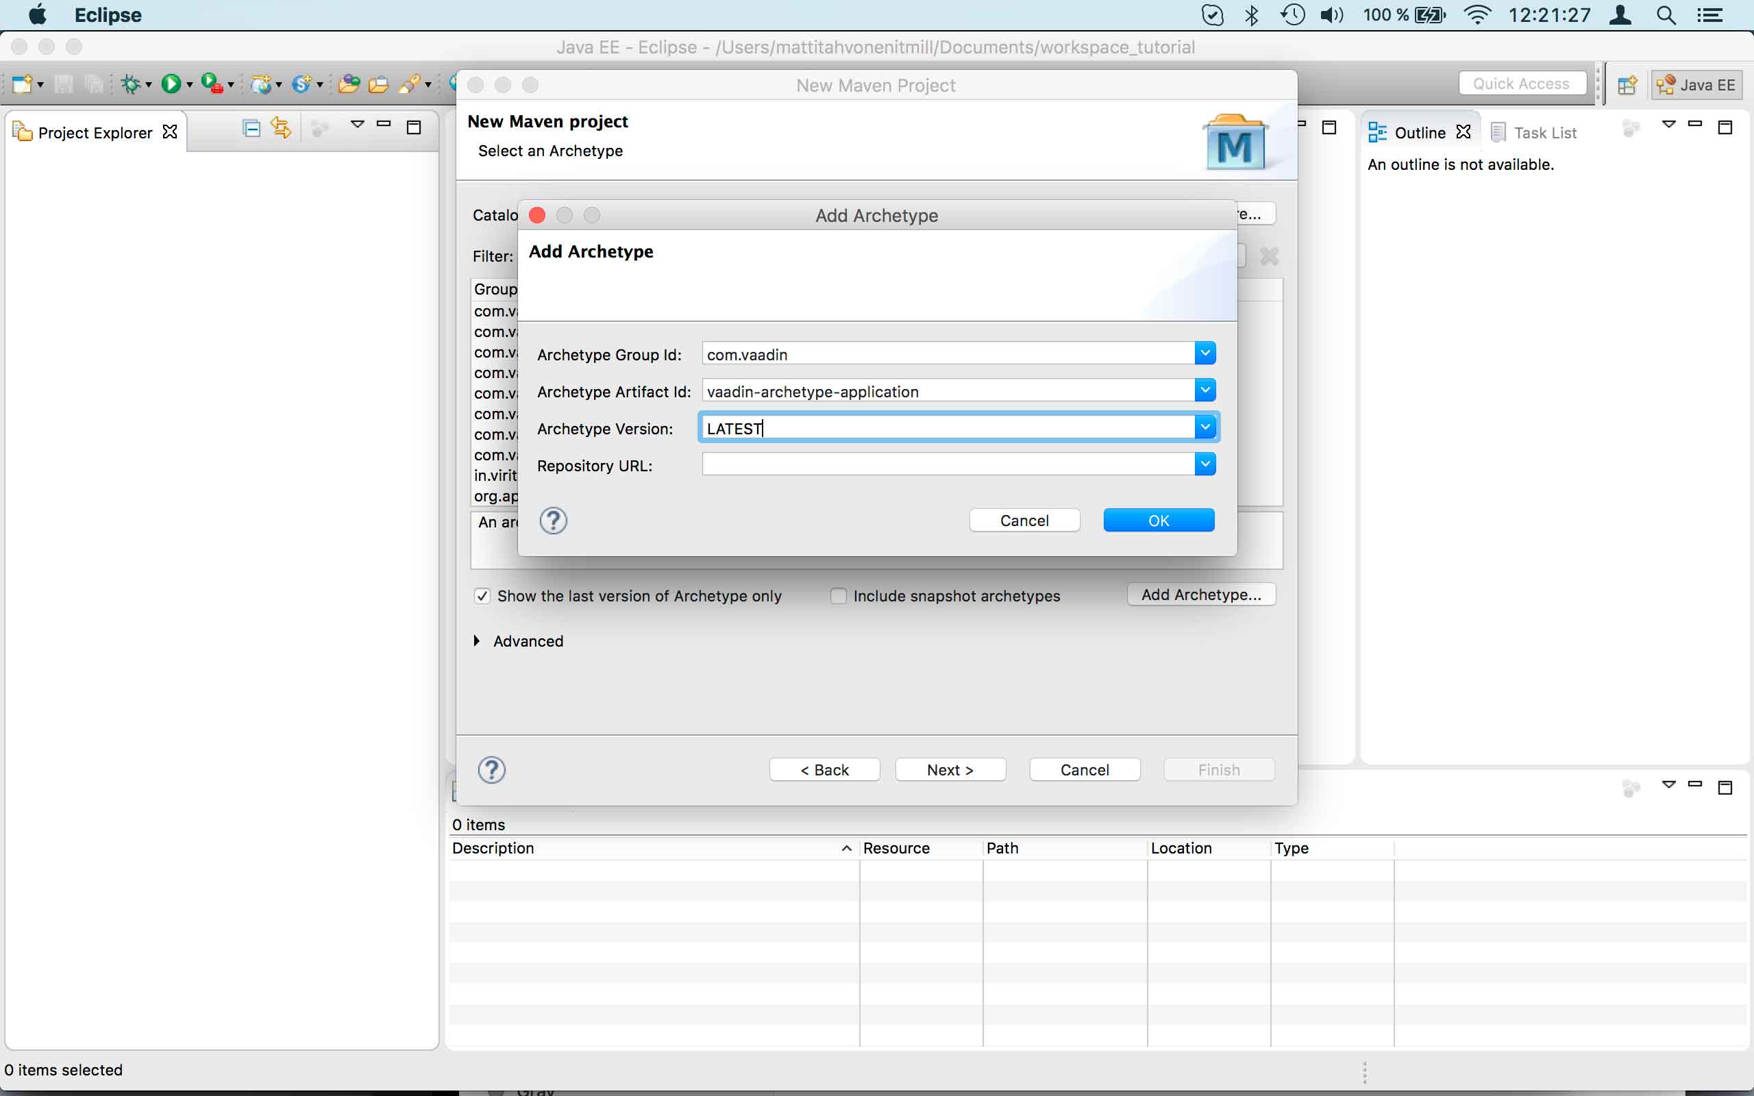Click the Archetype Group Id field
Screen dimensions: 1754x1096
[948, 353]
